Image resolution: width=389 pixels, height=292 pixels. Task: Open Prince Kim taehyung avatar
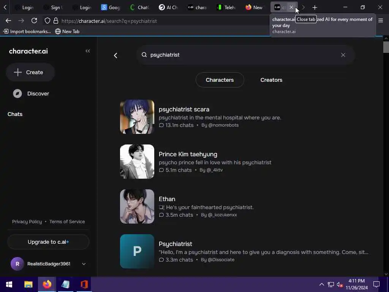point(137,161)
